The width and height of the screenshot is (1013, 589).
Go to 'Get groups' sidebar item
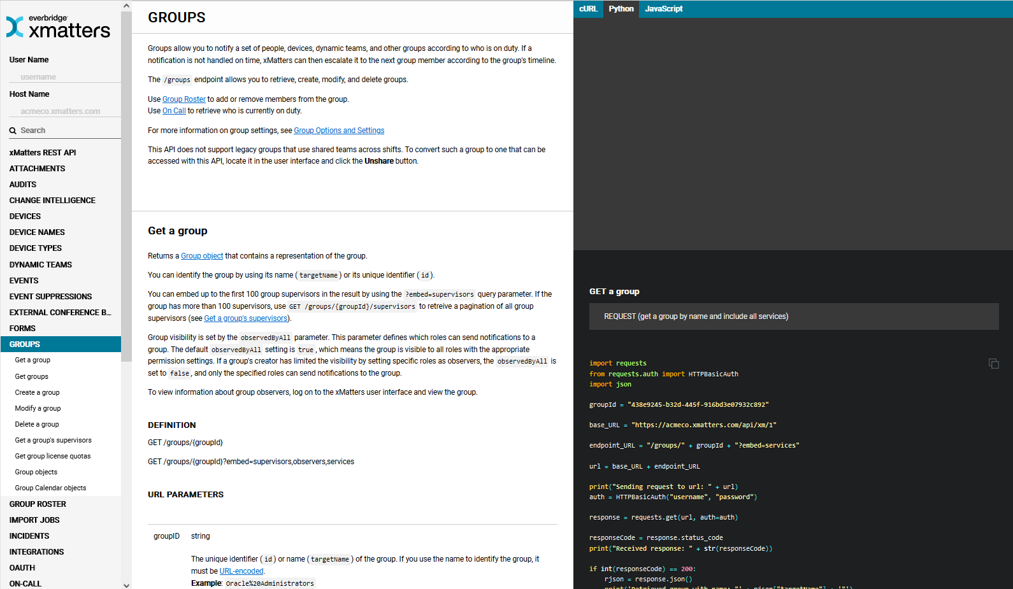point(31,376)
